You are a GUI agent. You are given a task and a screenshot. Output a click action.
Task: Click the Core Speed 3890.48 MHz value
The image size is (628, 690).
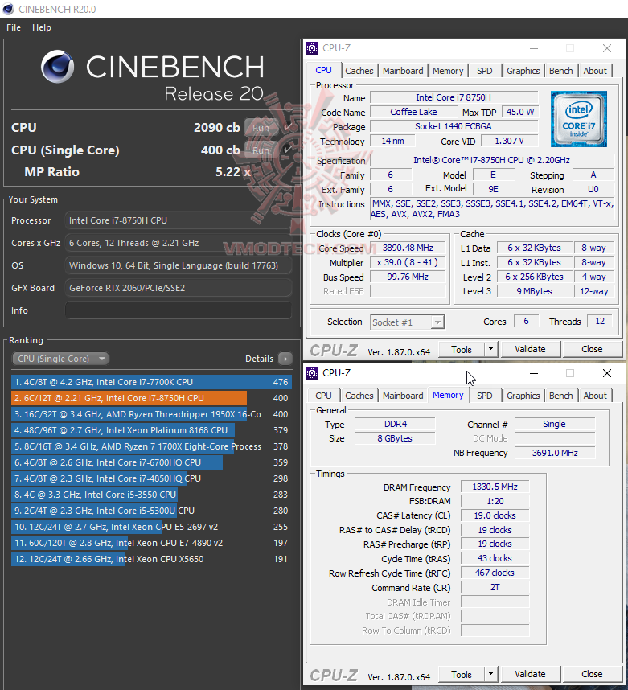click(408, 248)
